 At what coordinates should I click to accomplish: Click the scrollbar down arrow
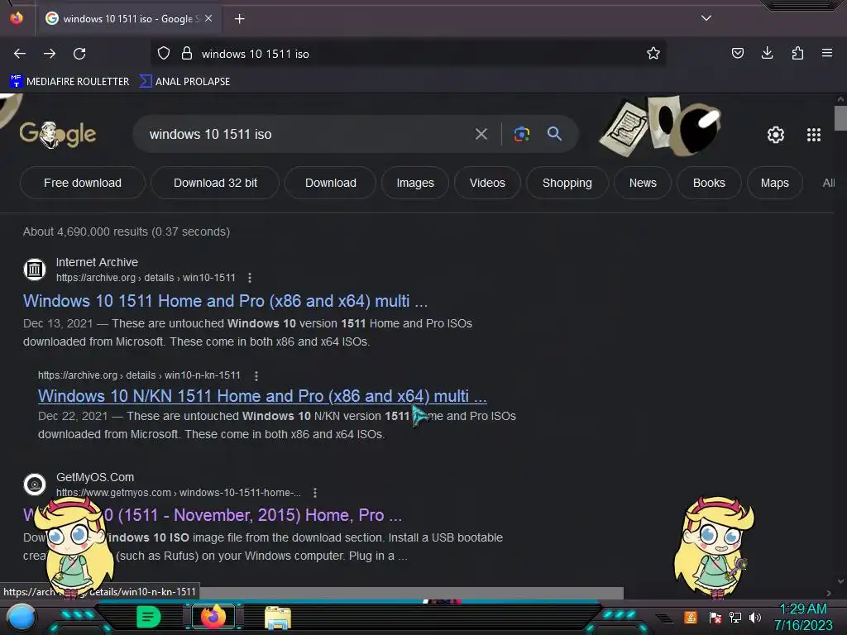[840, 581]
